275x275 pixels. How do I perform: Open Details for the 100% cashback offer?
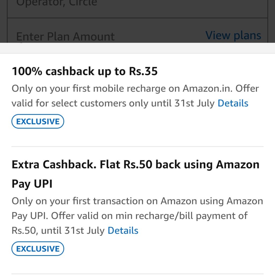click(233, 103)
